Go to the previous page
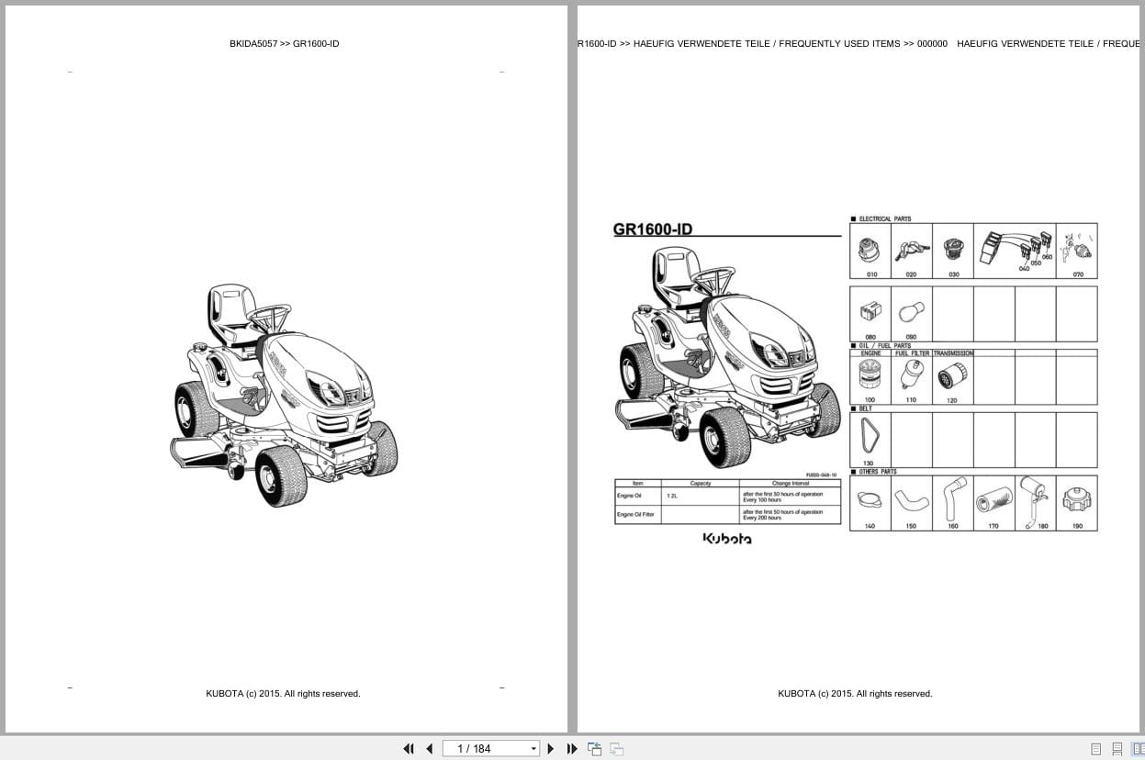 tap(429, 749)
